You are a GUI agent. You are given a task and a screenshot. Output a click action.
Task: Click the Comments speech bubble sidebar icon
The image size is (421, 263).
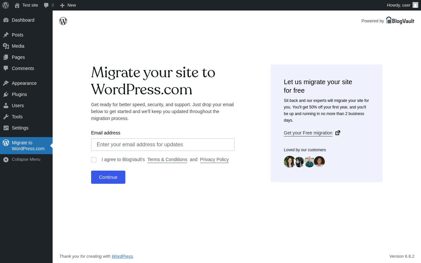click(x=6, y=68)
